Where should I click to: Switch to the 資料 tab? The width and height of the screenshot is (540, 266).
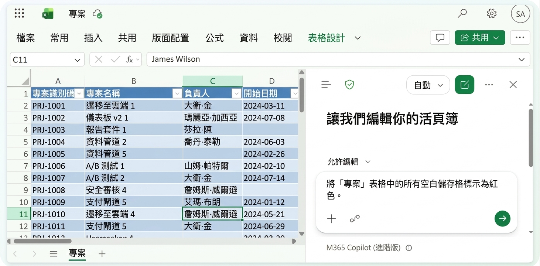(x=249, y=38)
